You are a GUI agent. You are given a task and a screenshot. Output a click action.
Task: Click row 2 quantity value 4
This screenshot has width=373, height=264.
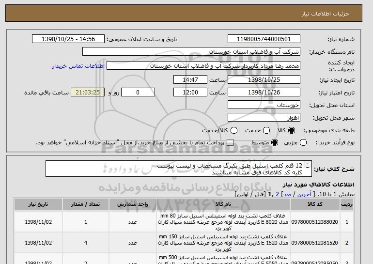click(x=86, y=243)
